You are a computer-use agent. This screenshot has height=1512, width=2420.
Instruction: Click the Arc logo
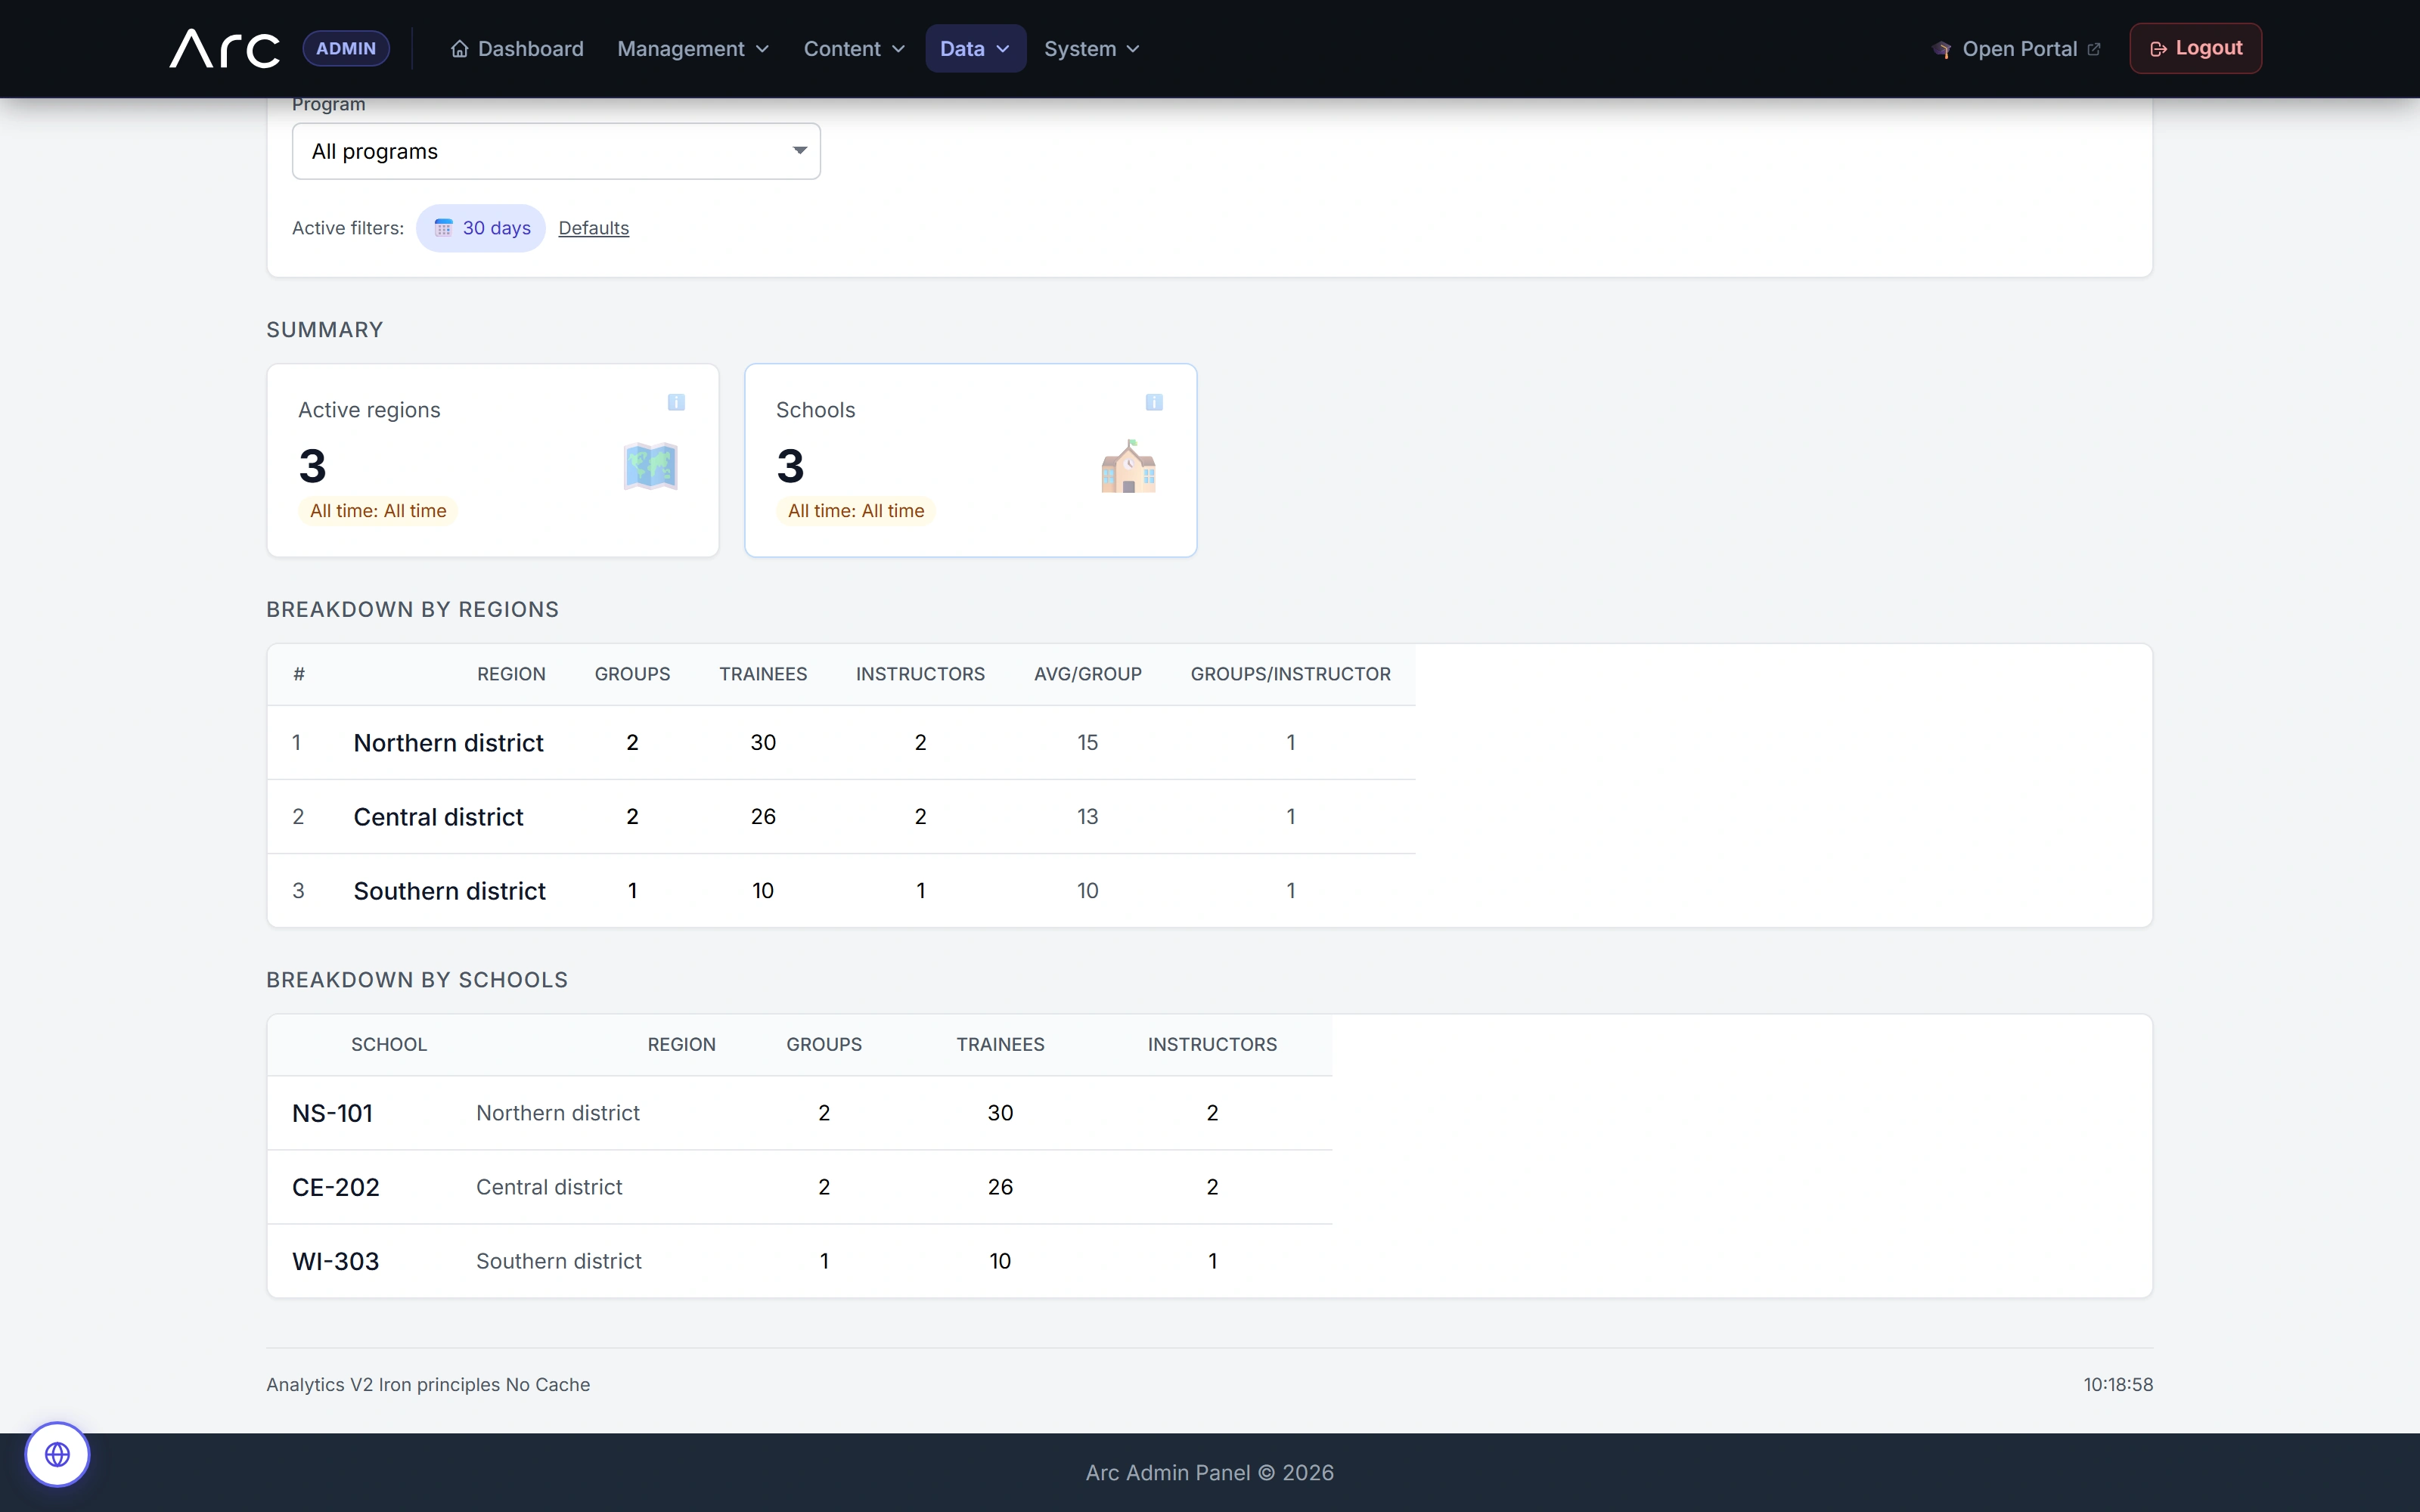tap(225, 48)
